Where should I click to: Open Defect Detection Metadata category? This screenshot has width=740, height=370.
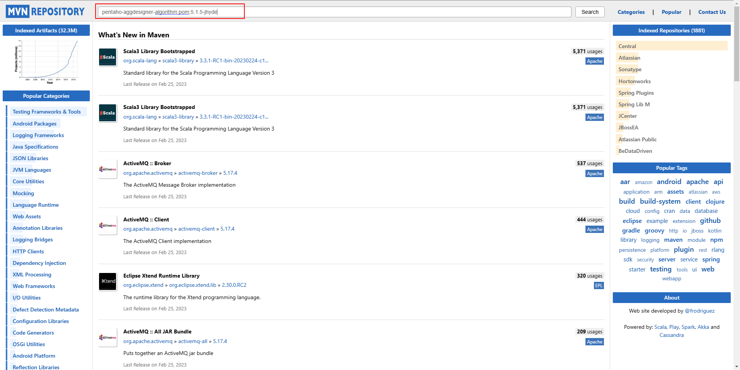point(45,310)
